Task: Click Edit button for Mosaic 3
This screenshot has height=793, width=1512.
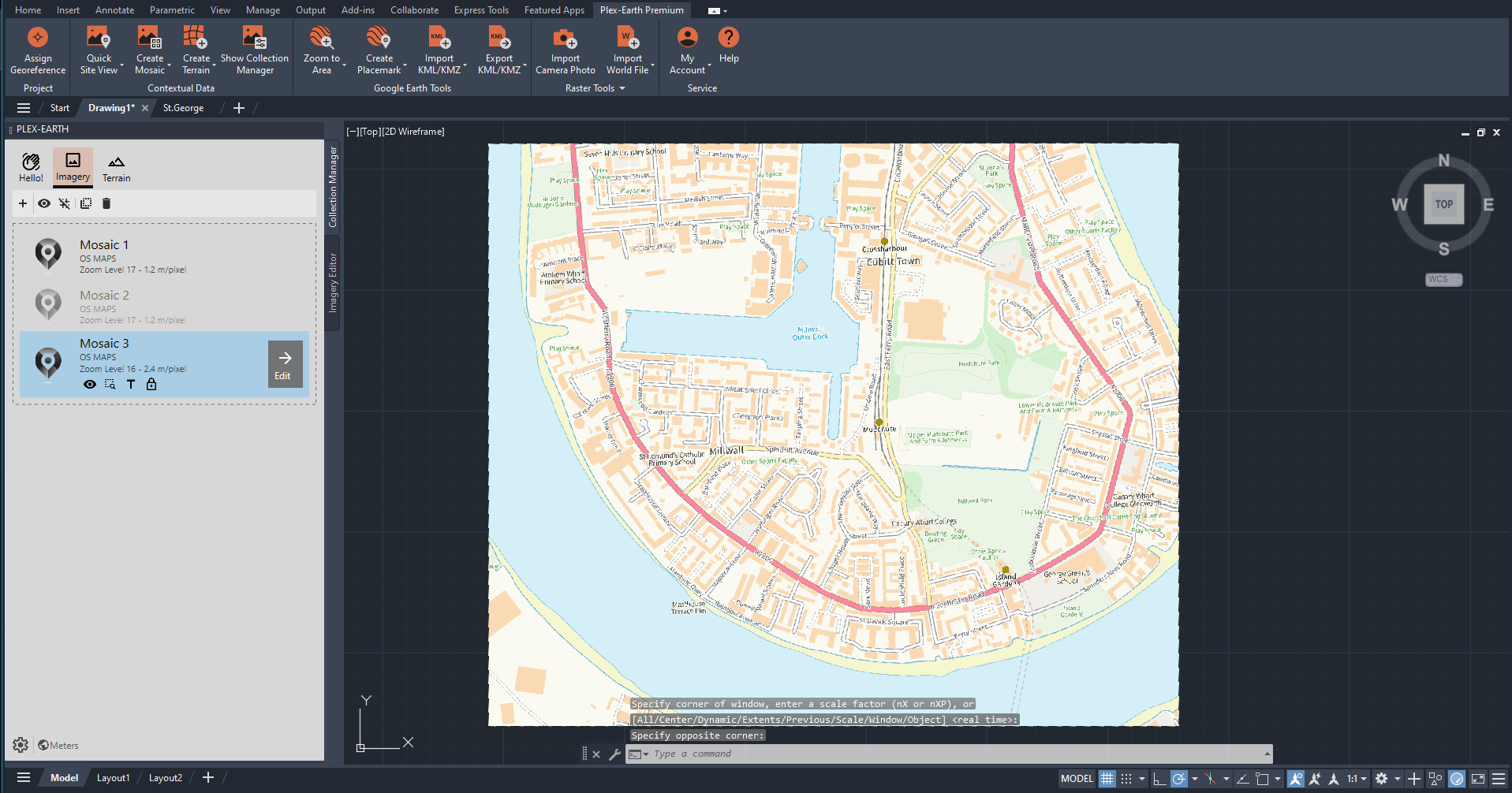Action: coord(285,364)
